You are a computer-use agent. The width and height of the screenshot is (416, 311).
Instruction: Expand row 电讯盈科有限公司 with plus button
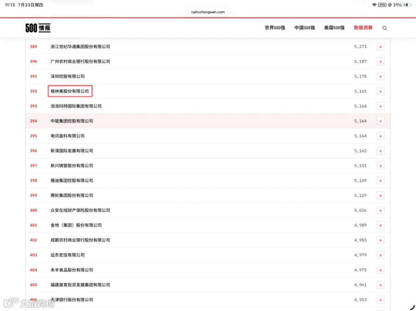[380, 136]
